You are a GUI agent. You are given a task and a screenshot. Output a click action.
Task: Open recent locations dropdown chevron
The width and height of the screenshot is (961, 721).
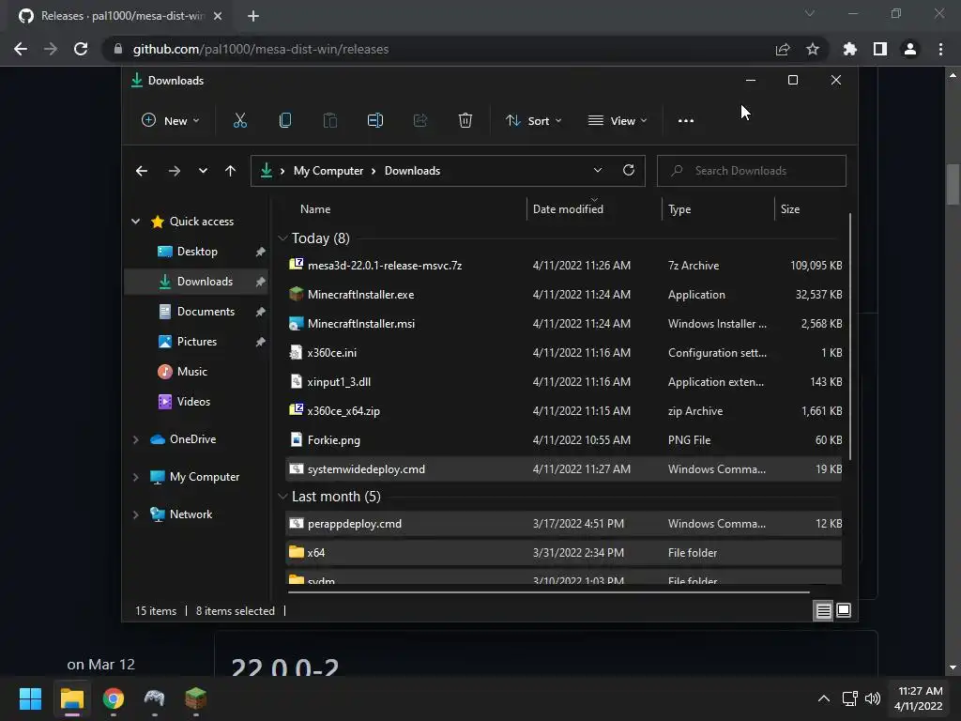tap(203, 171)
